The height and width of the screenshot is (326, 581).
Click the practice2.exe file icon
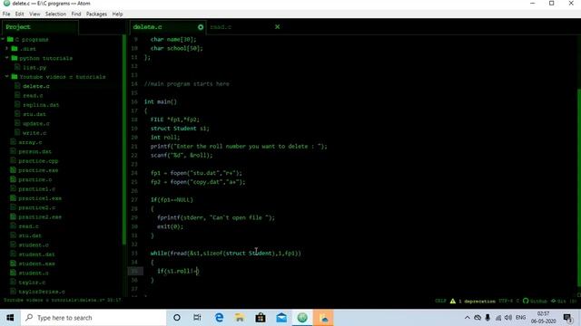pyautogui.click(x=13, y=216)
